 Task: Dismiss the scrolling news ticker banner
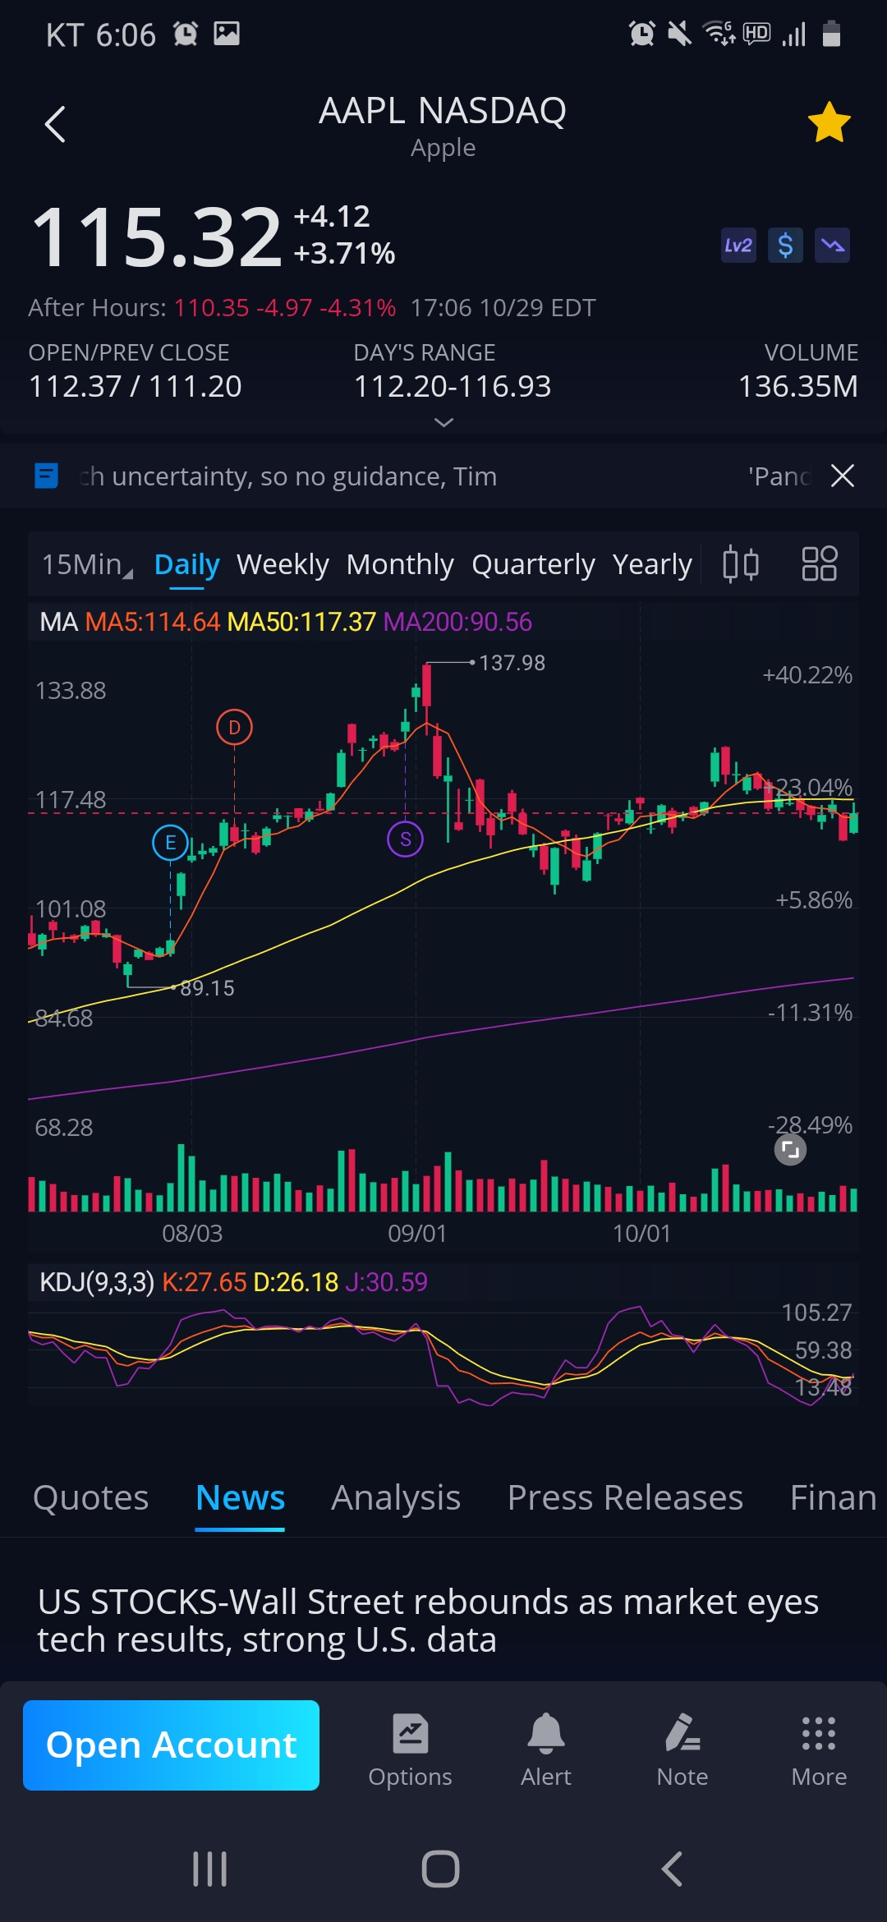click(843, 476)
